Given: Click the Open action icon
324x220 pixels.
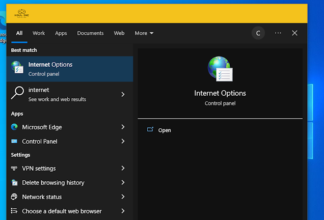Looking at the screenshot, I should click(x=150, y=129).
